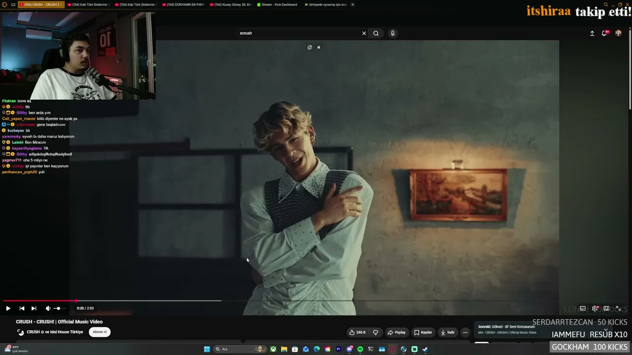
Task: Open the YouTube account avatar menu
Action: (618, 33)
